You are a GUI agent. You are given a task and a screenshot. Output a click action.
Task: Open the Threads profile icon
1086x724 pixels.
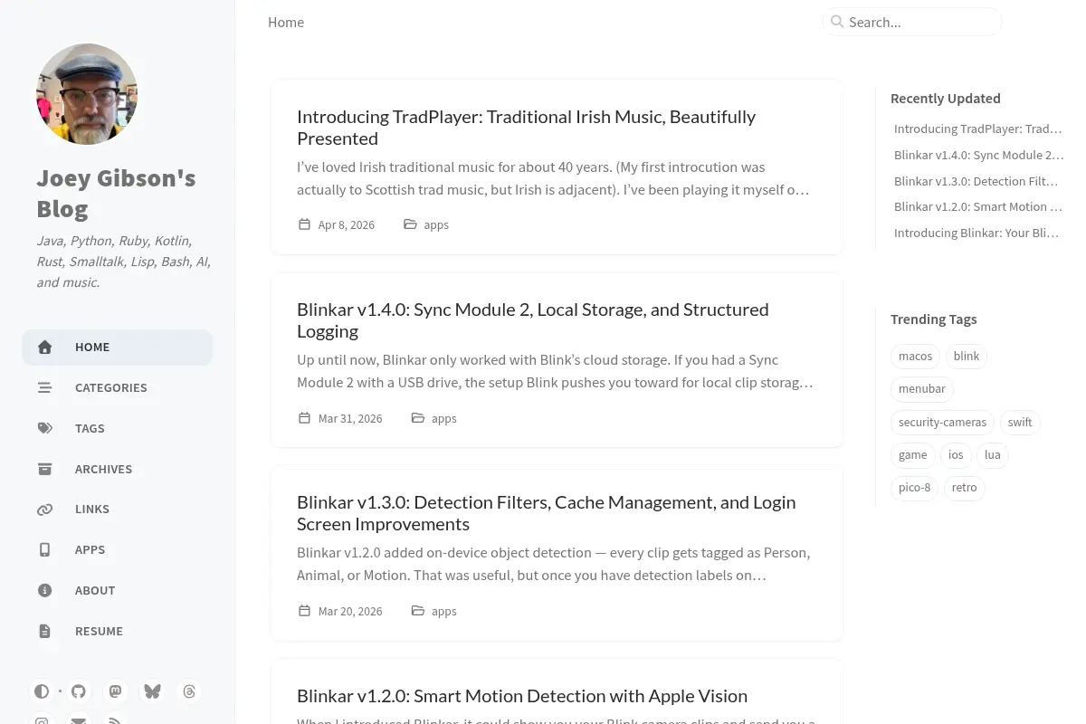point(189,691)
